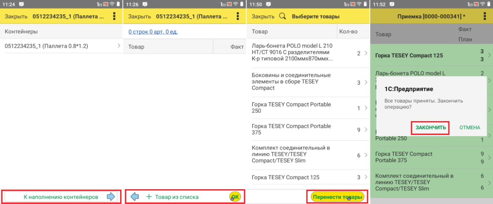Expand chevron of 0512234235_1 (Паллета 0.8*1.2) row
493x204 pixels.
[x=119, y=46]
